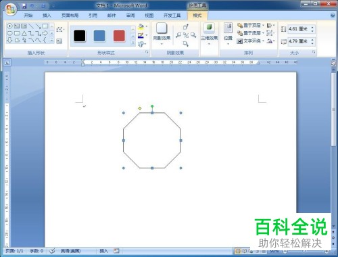Open the quick access toolbar customize arrow
Viewport: 338px width, 257px height.
[x=53, y=6]
